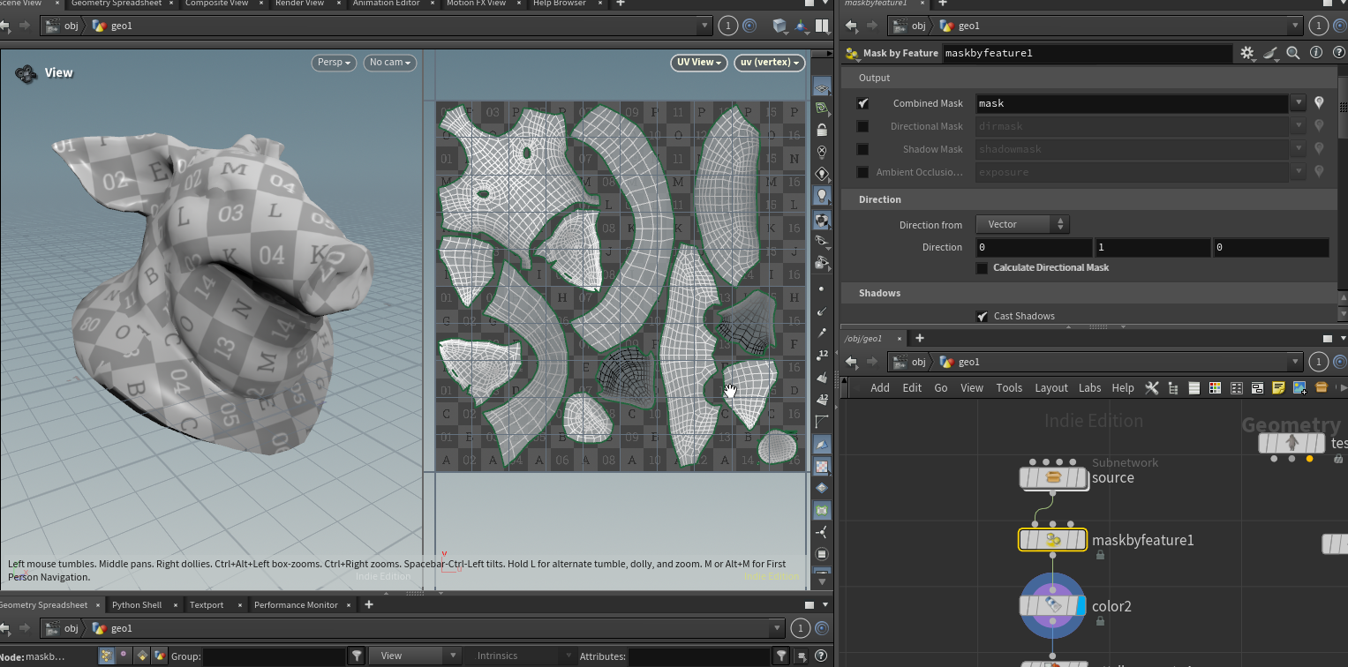This screenshot has height=667, width=1348.
Task: Open the uv (vertex) attribute dropdown
Action: [769, 63]
